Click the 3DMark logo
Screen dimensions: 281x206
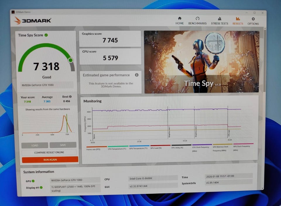point(33,20)
